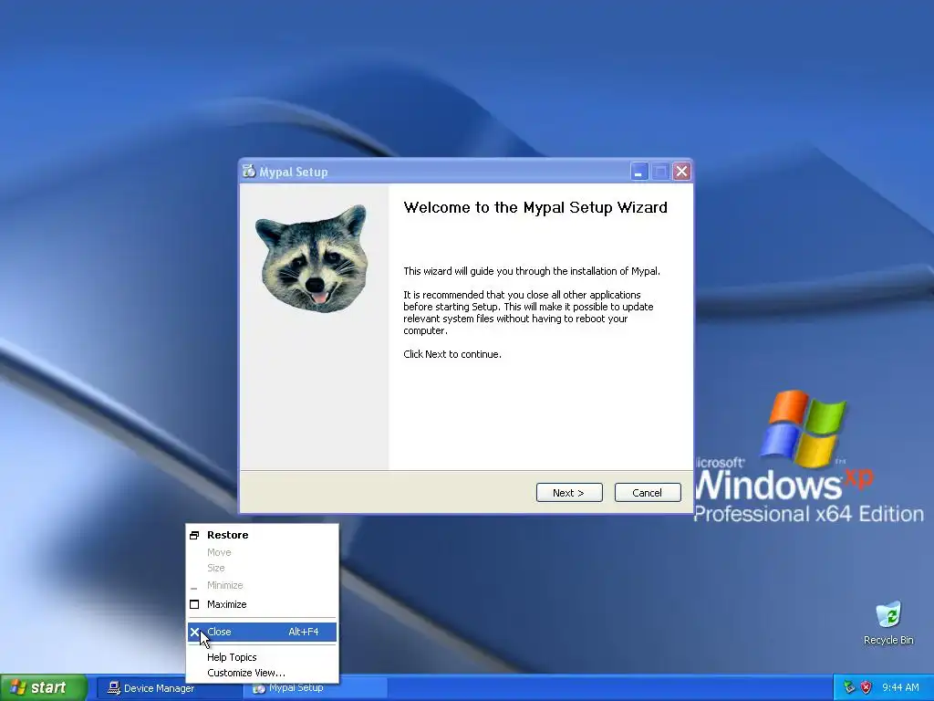Select the Recycle Bin desktop icon

[x=888, y=623]
